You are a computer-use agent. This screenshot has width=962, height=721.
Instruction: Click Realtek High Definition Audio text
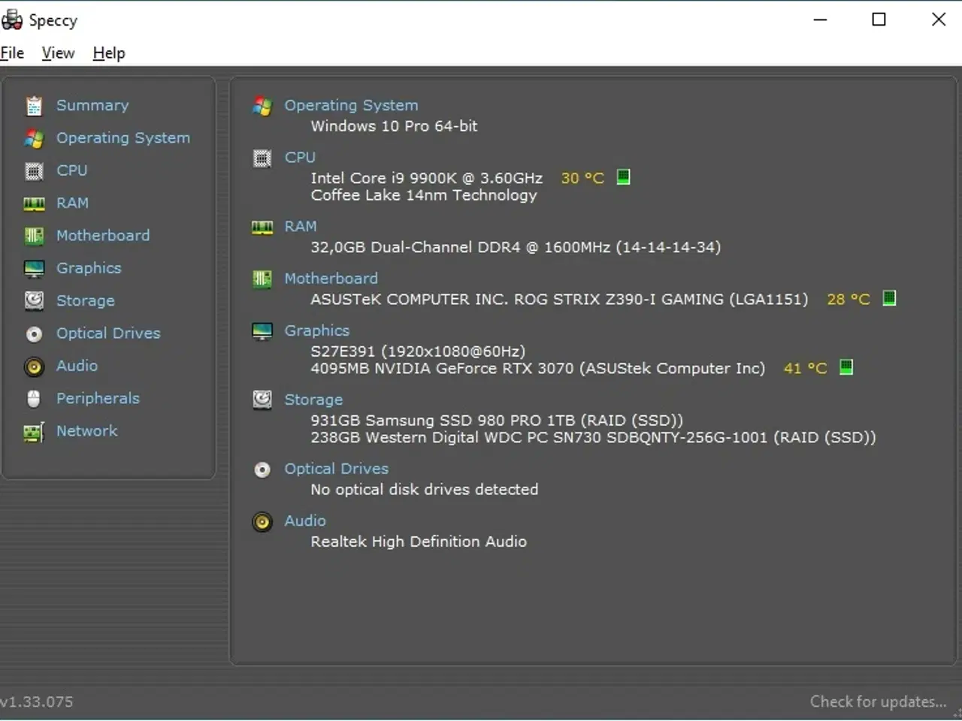419,542
